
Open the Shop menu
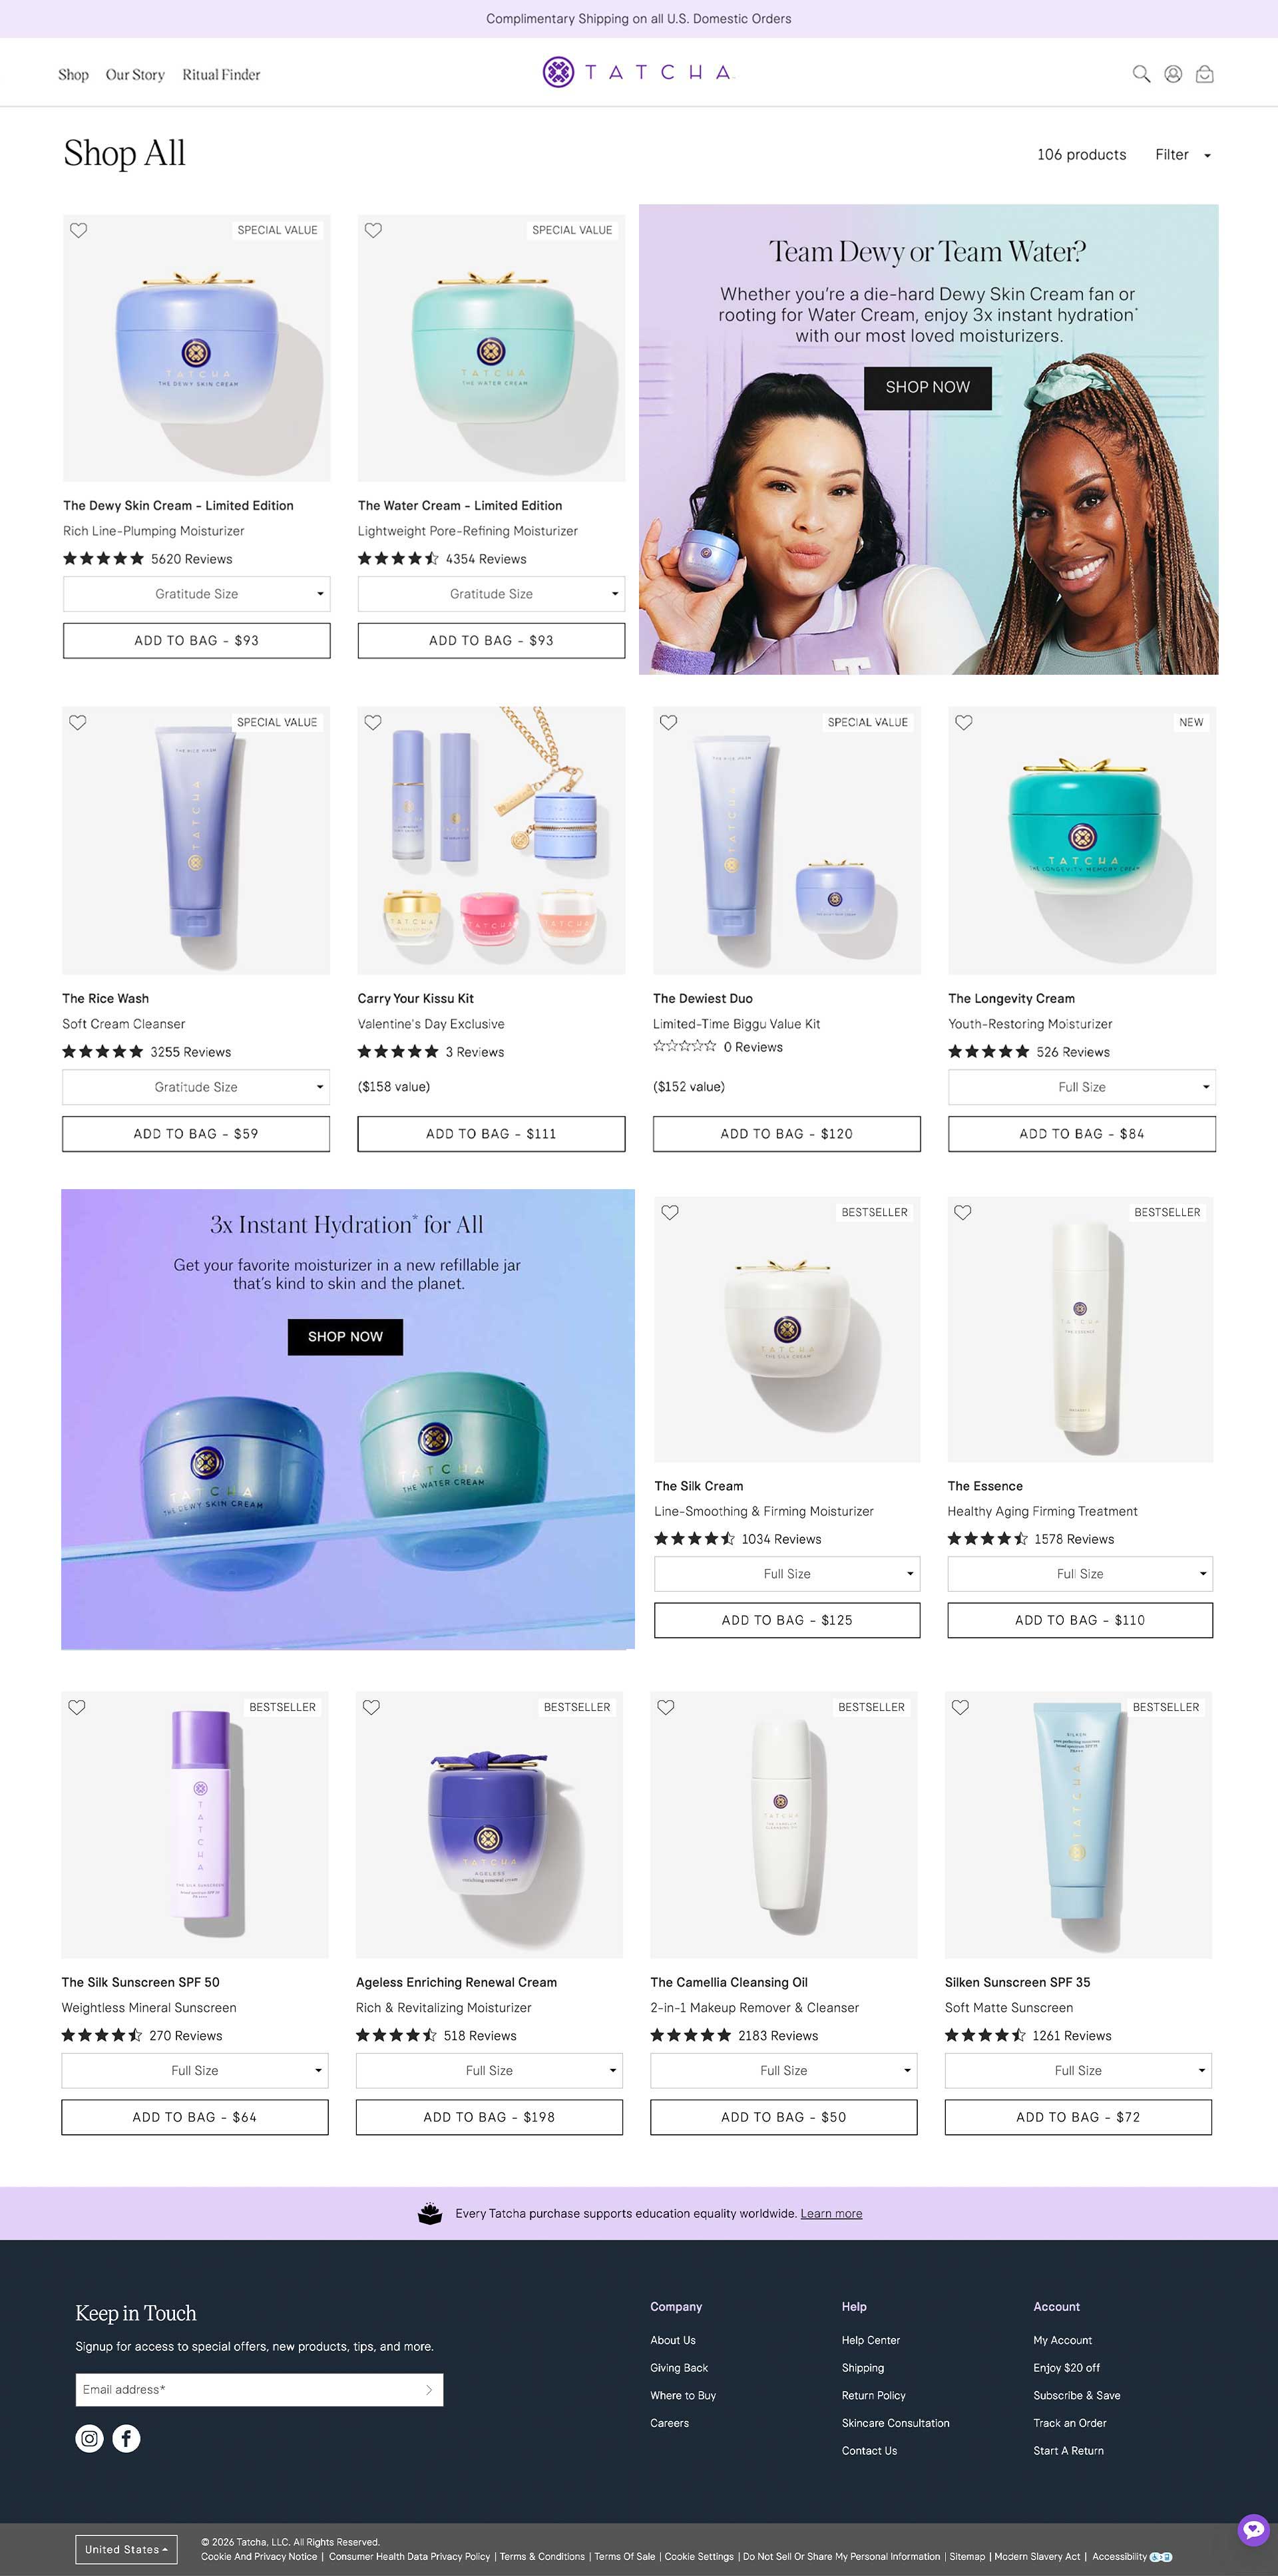coord(73,75)
